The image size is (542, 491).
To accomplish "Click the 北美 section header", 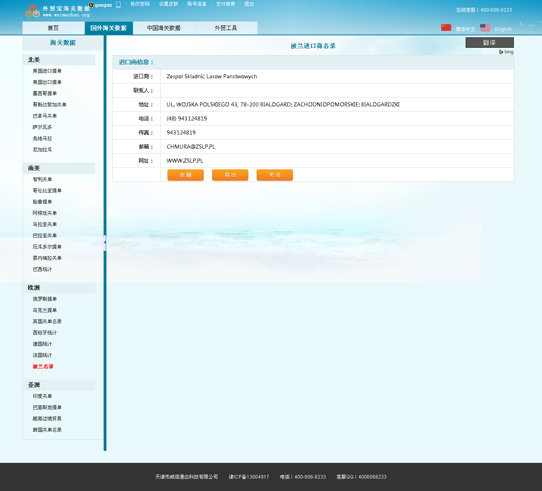I will point(59,60).
